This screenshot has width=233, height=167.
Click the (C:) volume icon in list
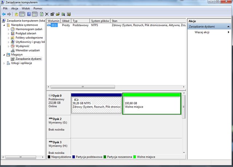coord(49,25)
